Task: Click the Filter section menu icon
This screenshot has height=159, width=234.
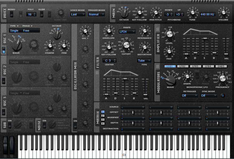Action: (97, 72)
